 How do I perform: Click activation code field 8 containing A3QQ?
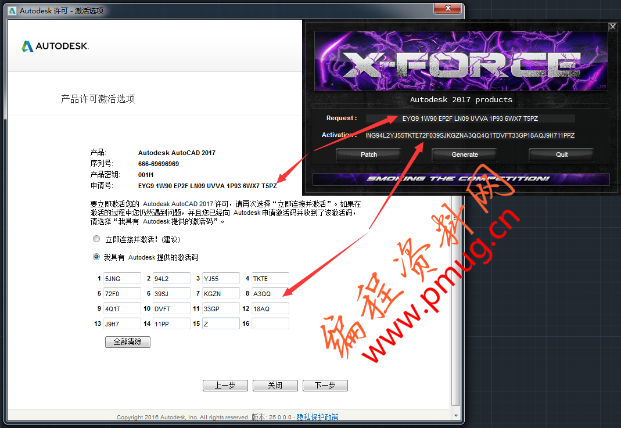coord(270,293)
